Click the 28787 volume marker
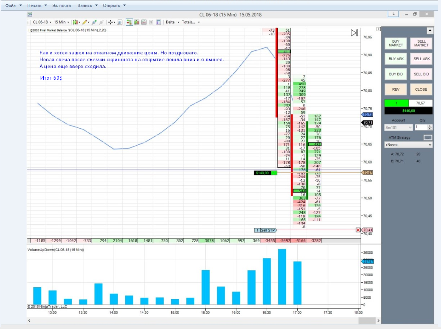The width and height of the screenshot is (441, 329). 367,262
